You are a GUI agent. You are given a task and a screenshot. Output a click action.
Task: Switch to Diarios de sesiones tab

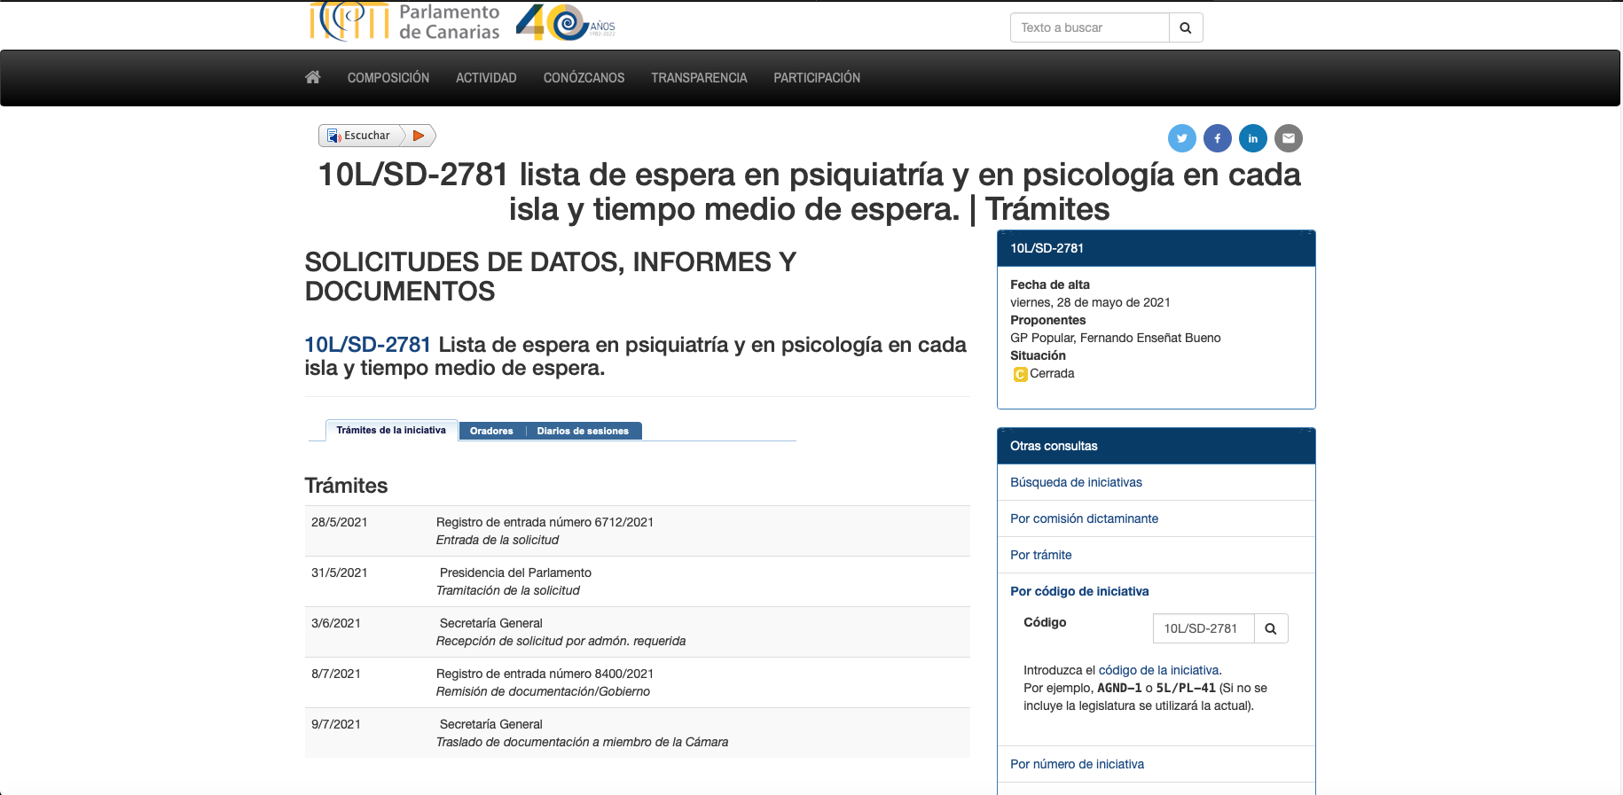click(582, 431)
